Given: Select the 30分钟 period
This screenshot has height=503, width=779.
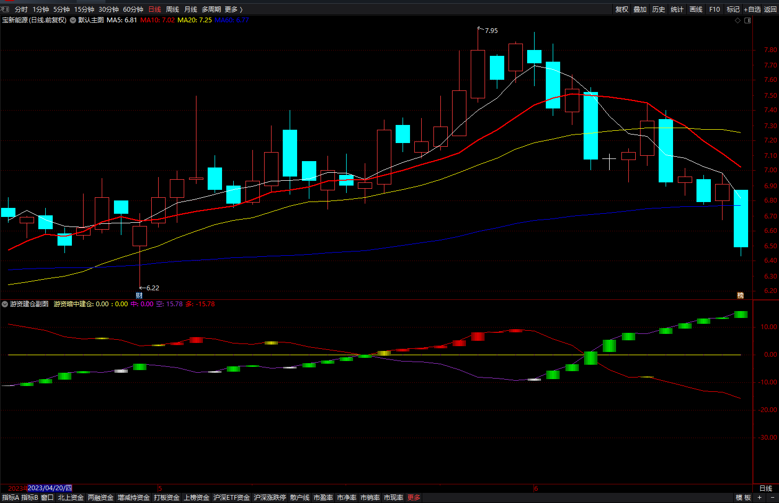Looking at the screenshot, I should click(x=109, y=10).
